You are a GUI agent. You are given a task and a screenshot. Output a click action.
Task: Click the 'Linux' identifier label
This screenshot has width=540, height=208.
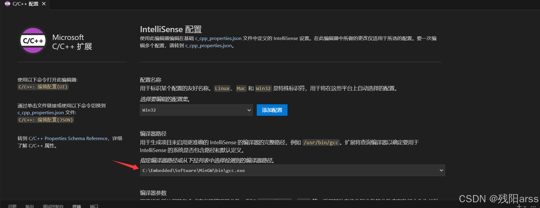[x=222, y=88]
